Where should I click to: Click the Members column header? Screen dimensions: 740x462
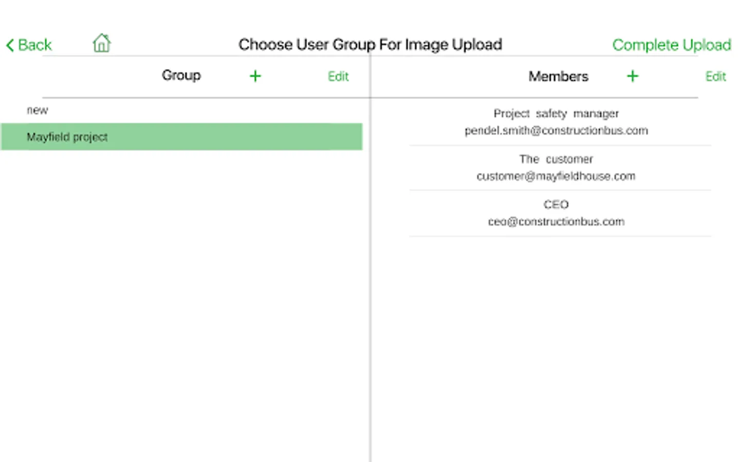pyautogui.click(x=558, y=76)
